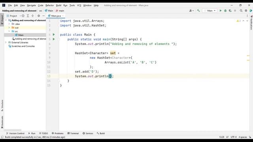
Task: Toggle the Bookmarks side tab
Action: coord(2,122)
